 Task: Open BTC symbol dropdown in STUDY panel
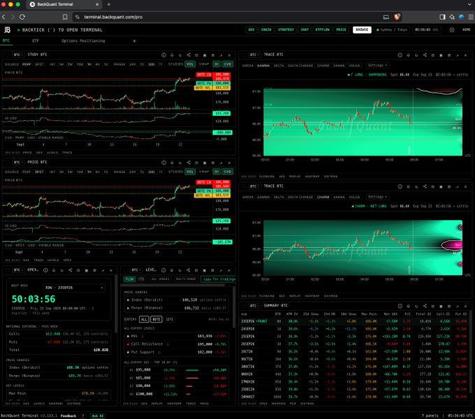pyautogui.click(x=18, y=54)
